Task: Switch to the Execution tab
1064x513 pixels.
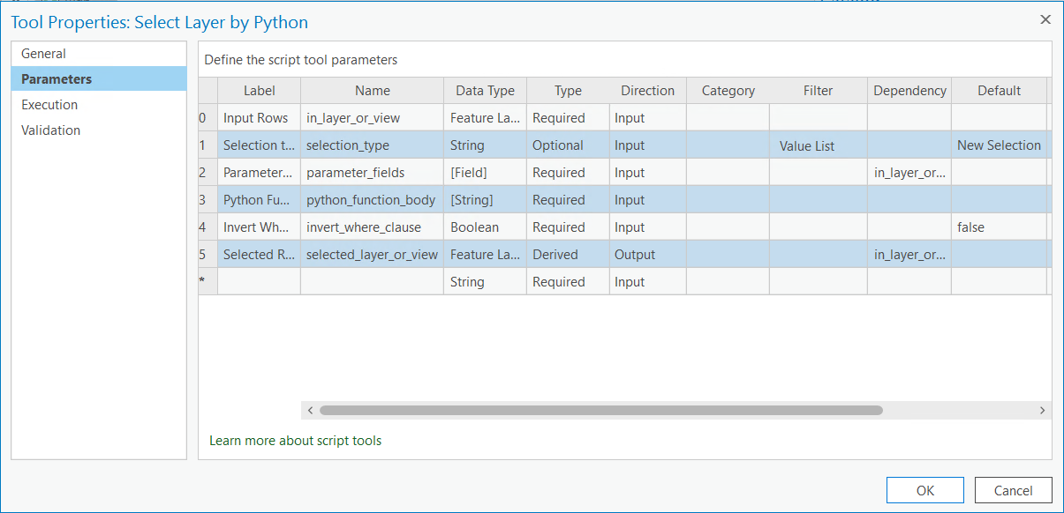Action: pos(49,105)
